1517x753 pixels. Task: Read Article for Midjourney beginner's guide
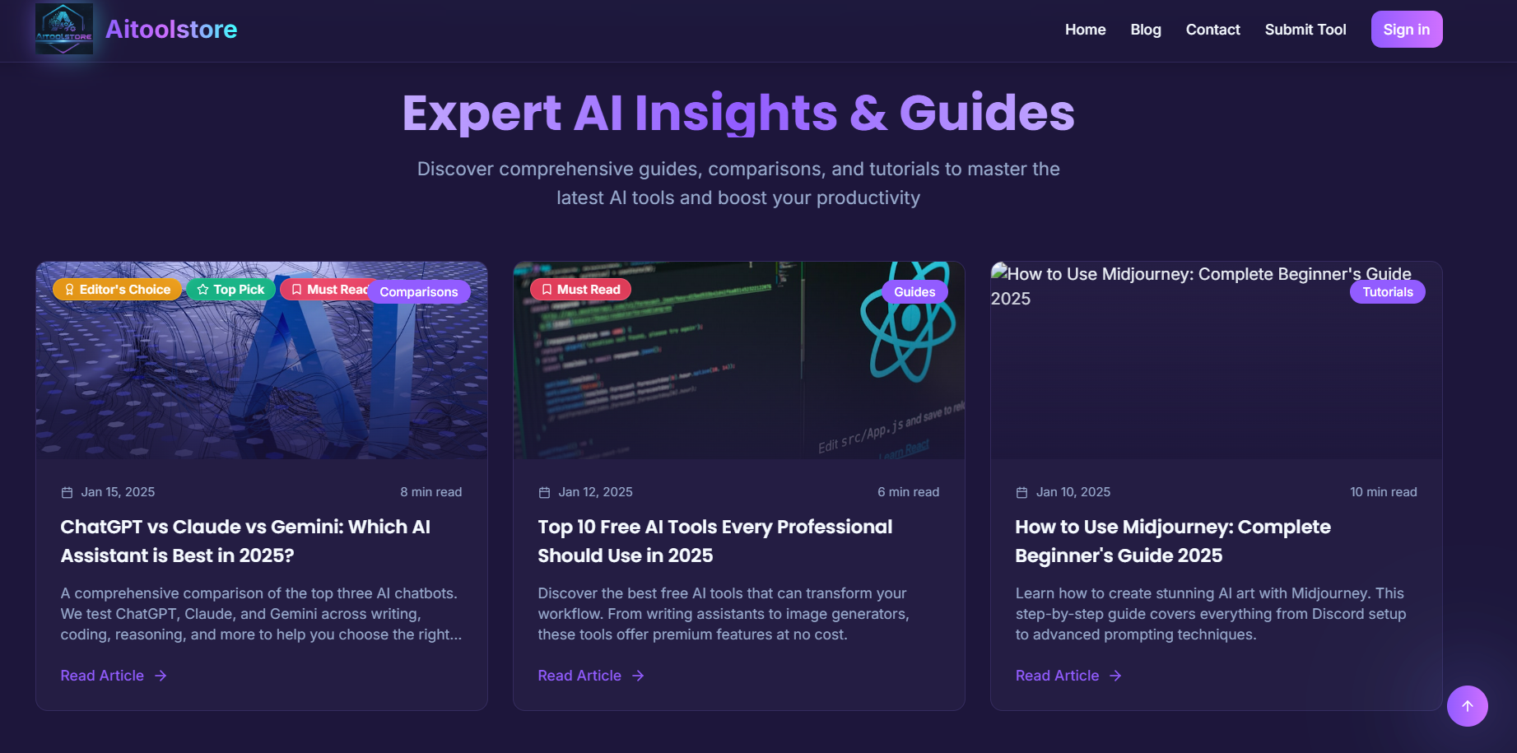(1068, 676)
